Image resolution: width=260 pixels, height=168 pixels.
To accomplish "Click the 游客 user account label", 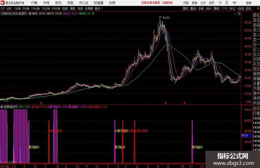I will click(x=248, y=3).
